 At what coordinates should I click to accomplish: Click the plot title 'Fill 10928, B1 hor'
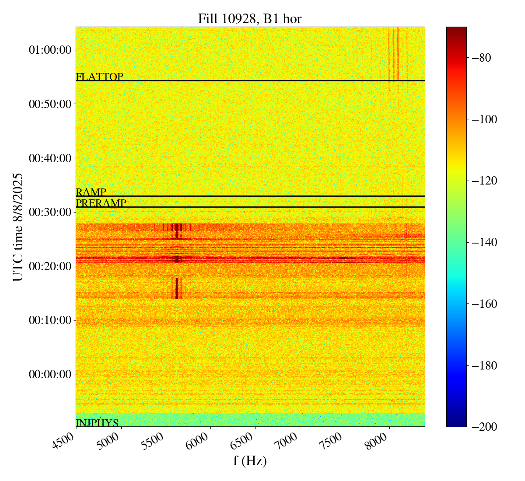click(250, 18)
